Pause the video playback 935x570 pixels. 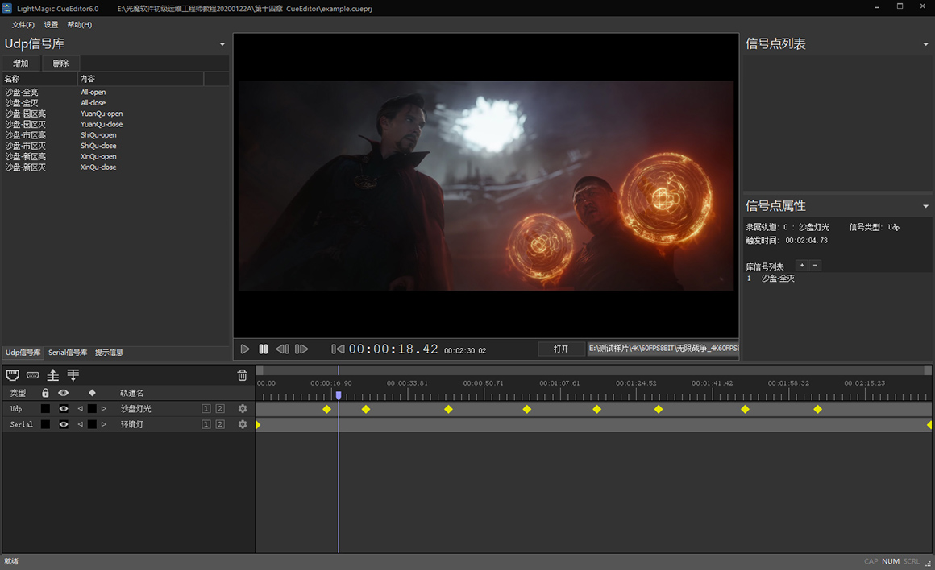[x=264, y=349]
